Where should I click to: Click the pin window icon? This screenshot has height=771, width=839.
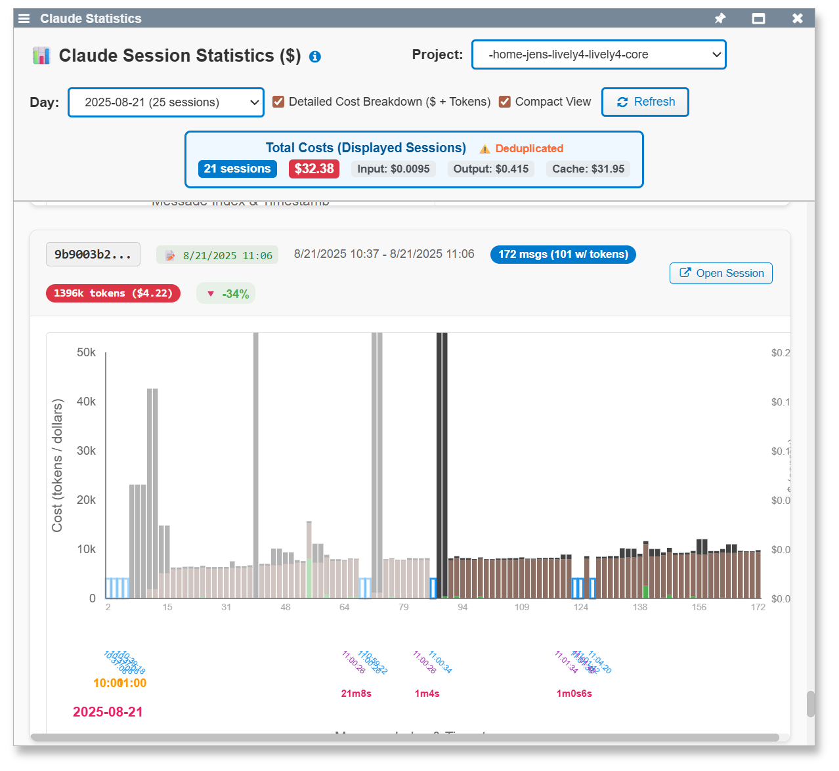(720, 18)
